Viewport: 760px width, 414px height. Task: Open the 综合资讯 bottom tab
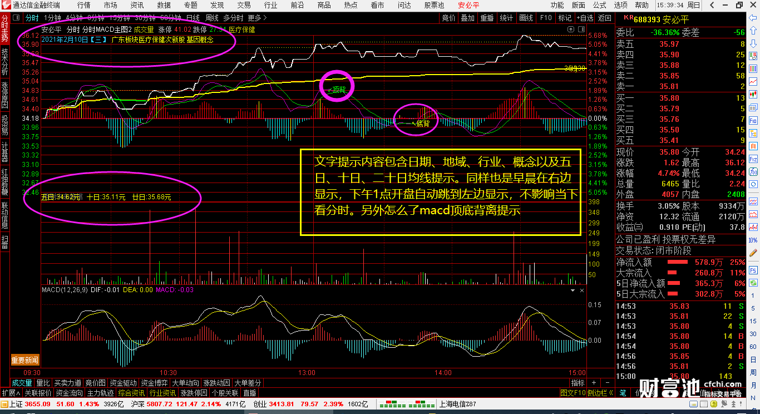coord(132,393)
